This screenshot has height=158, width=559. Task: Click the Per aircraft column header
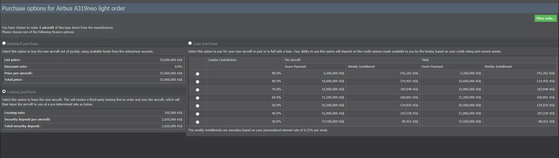point(293,60)
